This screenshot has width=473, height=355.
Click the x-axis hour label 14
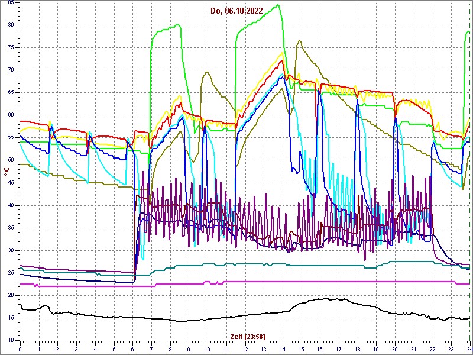283,349
